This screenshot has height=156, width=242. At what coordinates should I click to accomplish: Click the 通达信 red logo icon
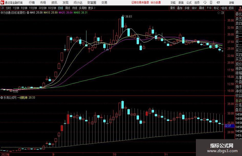(x=2, y=3)
